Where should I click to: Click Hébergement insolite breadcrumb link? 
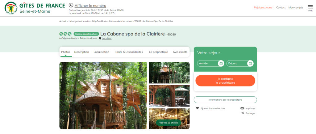click(79, 21)
